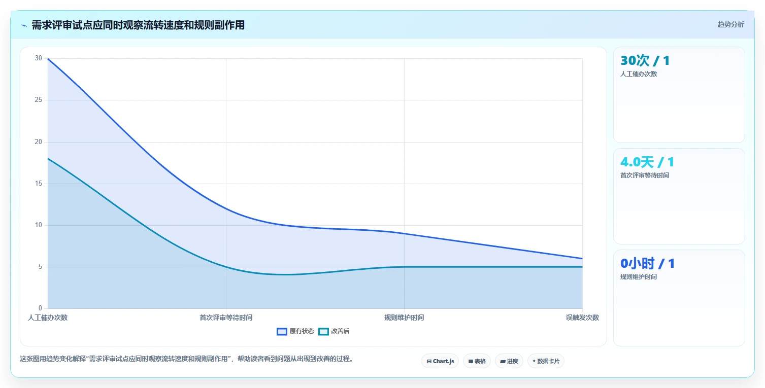Viewport: 765px width, 388px height.
Task: Open the 30次 / 1 人工催办次数 card
Action: 679,95
